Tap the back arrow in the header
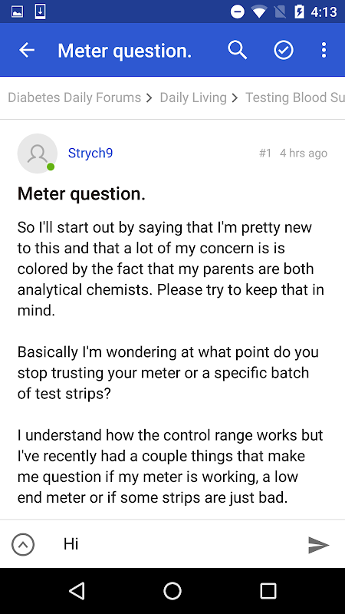Image resolution: width=345 pixels, height=614 pixels. tap(27, 50)
